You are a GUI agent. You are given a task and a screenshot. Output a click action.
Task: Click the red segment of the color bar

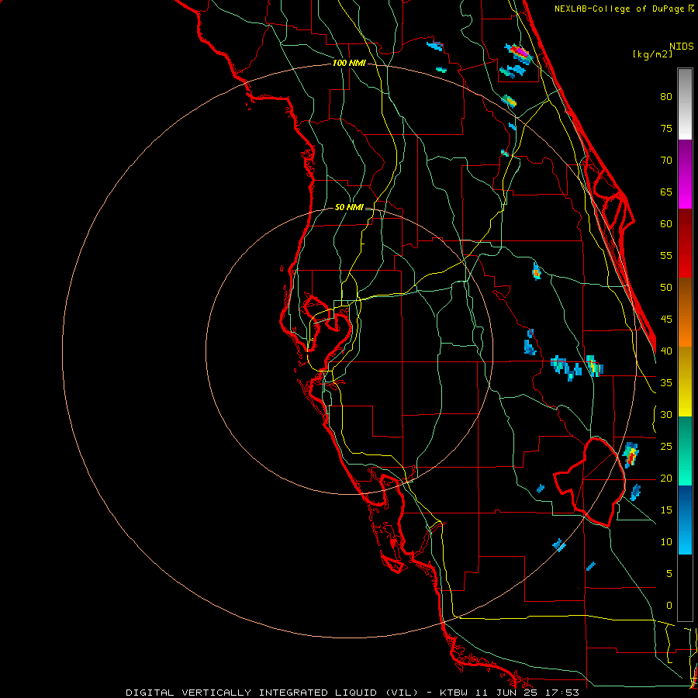tap(685, 243)
